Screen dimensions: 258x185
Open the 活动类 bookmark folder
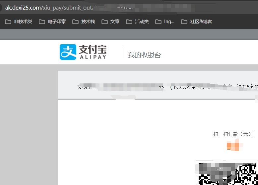(137, 22)
